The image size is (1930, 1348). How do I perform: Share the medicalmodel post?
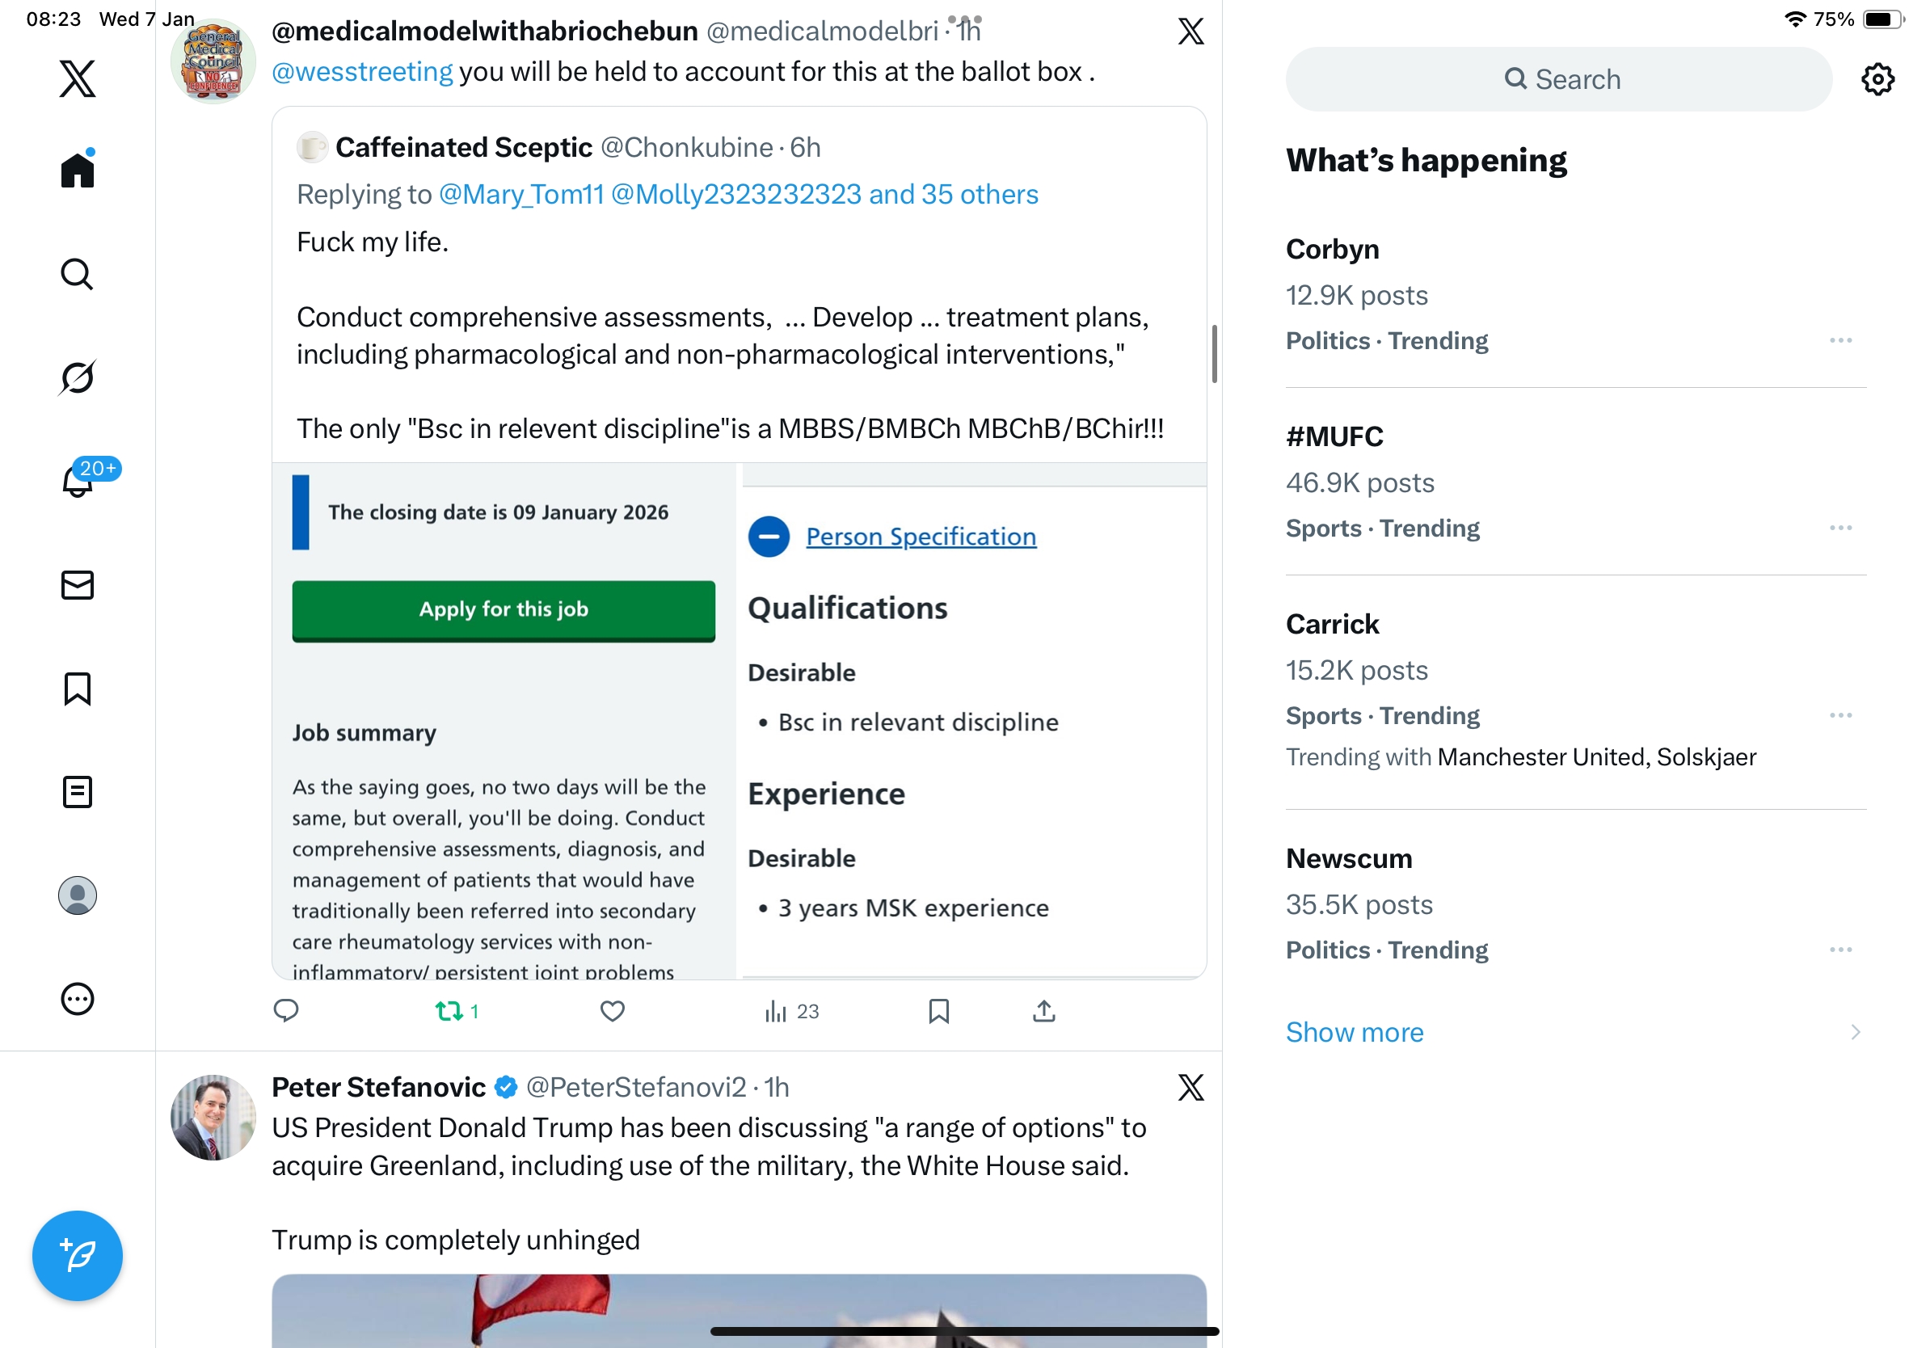pyautogui.click(x=1044, y=1011)
